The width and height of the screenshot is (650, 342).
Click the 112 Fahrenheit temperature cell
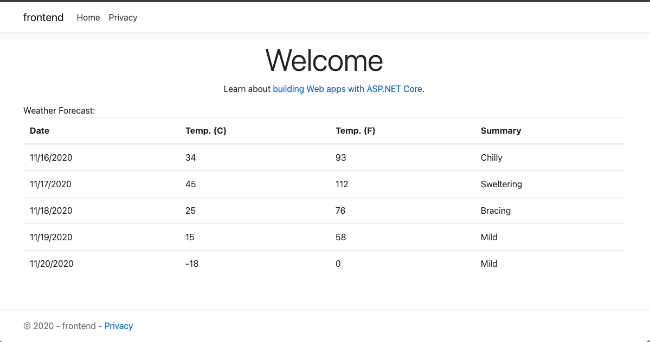click(342, 184)
